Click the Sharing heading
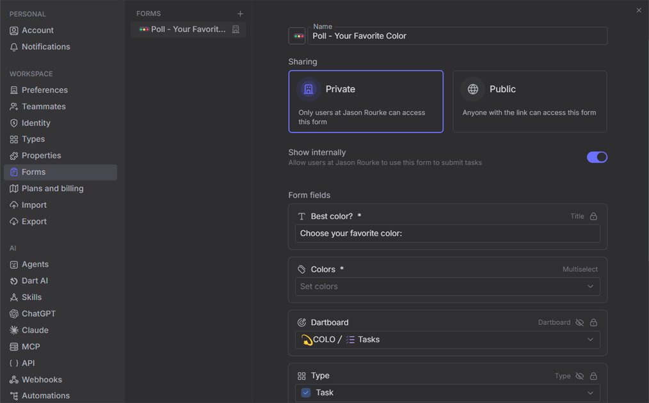 point(303,61)
